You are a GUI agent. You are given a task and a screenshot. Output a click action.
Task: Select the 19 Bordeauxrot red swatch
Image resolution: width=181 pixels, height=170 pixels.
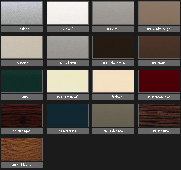pyautogui.click(x=159, y=81)
